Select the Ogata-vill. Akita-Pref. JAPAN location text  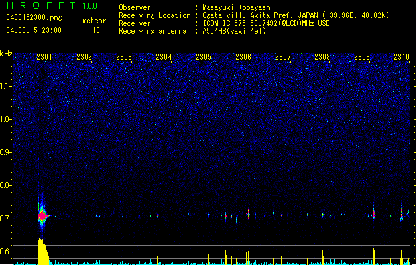(x=296, y=15)
